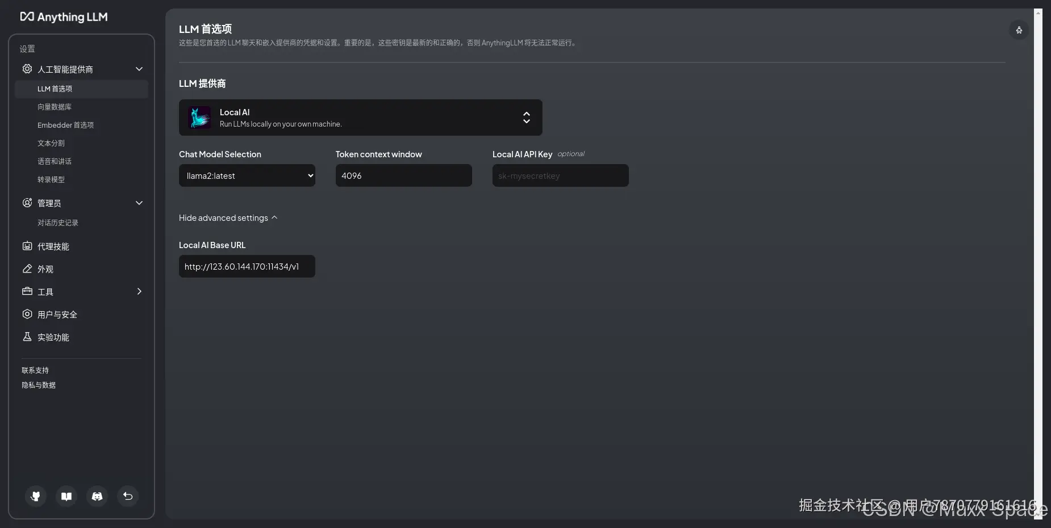The width and height of the screenshot is (1051, 528).
Task: Select LLM 首选项 in sidebar
Action: (81, 89)
